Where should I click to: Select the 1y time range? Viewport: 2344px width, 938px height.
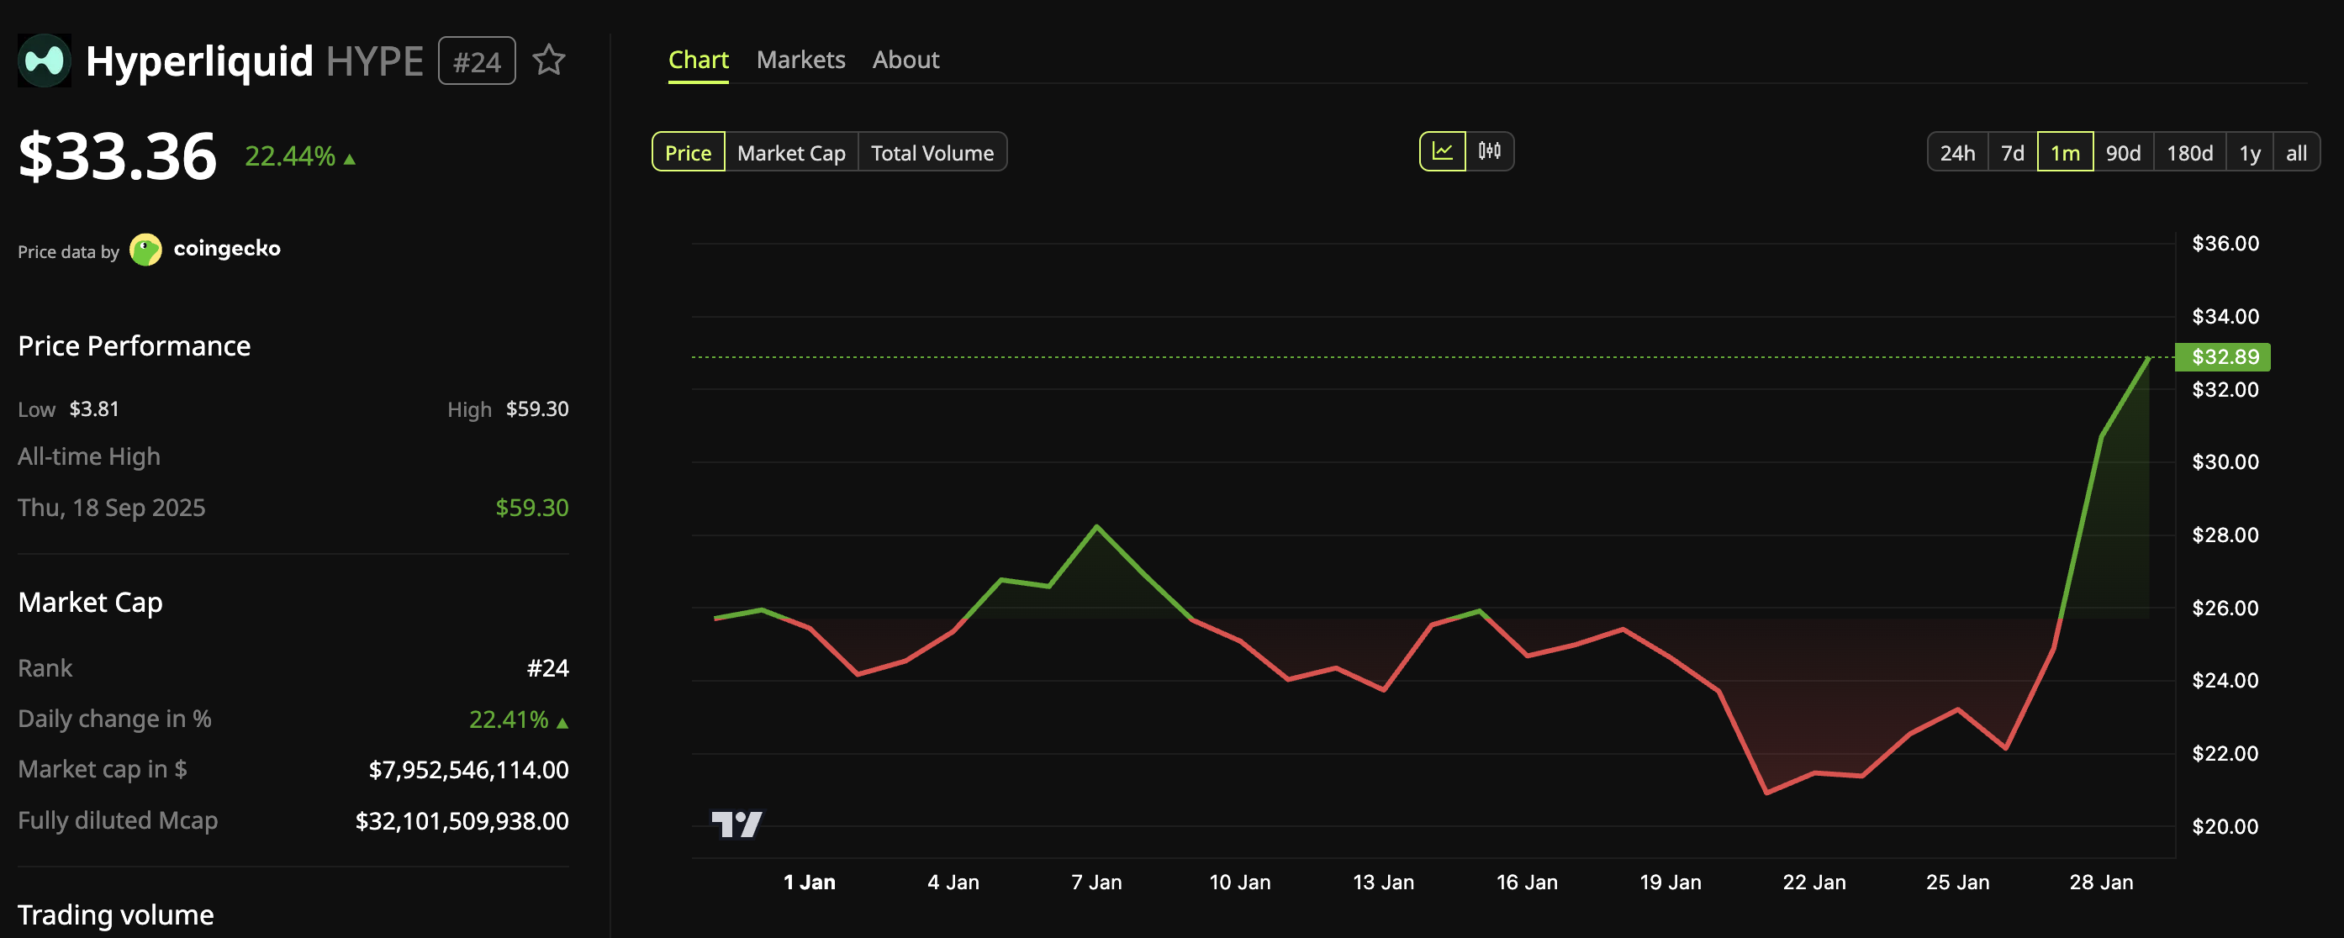pyautogui.click(x=2249, y=152)
